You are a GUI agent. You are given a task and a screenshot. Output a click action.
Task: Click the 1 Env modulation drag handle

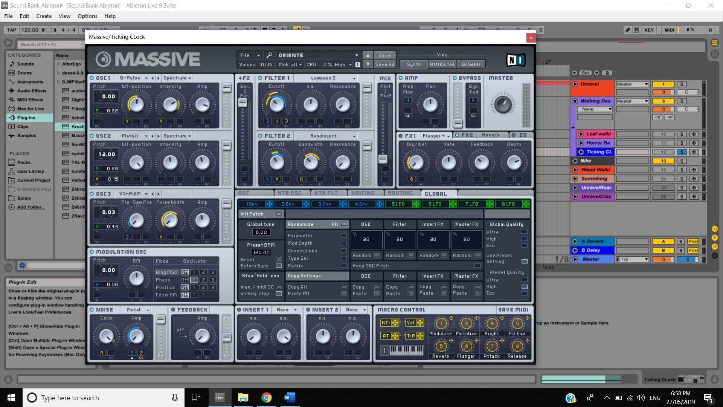269,204
